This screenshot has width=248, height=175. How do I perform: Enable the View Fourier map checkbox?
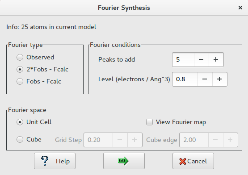pyautogui.click(x=149, y=122)
